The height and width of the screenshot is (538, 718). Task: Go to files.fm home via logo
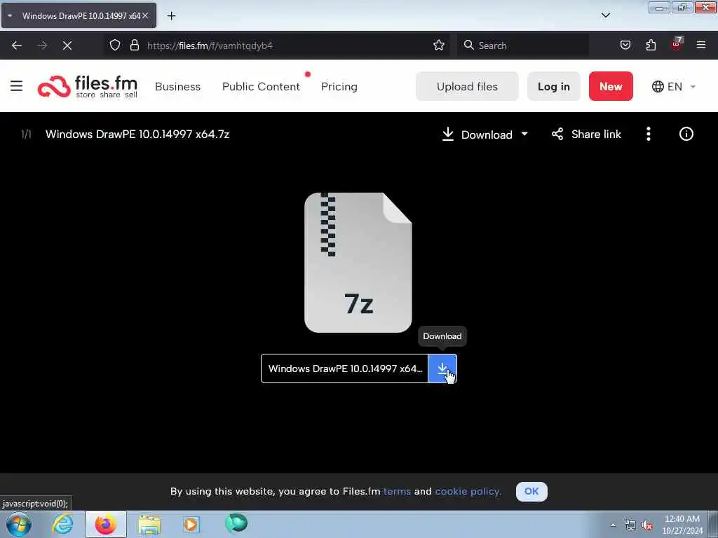click(x=88, y=86)
